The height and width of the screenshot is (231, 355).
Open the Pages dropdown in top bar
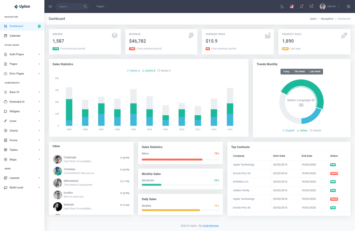tap(102, 6)
